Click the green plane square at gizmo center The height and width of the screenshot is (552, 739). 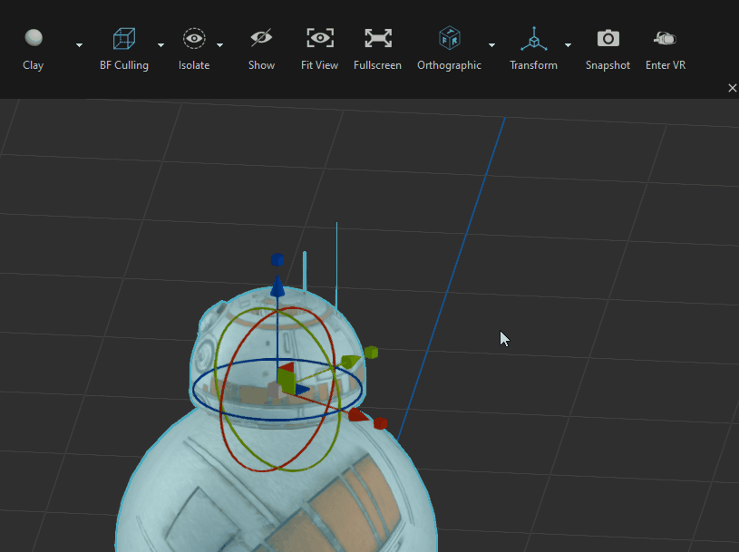(x=287, y=380)
